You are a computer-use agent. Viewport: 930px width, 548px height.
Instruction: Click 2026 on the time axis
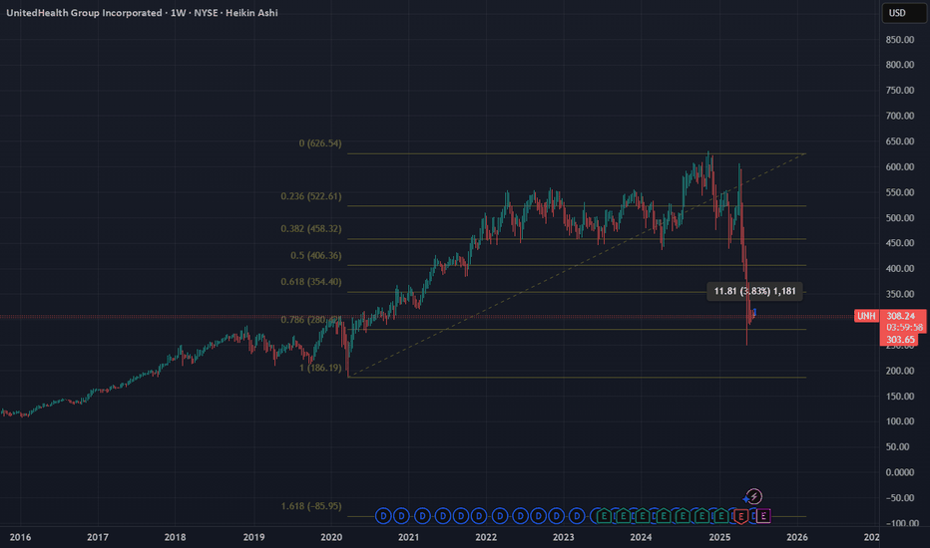click(797, 537)
